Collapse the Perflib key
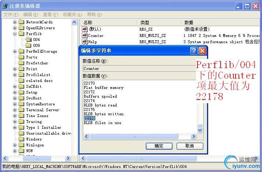Image resolution: width=262 pixels, height=172 pixels. (x=15, y=34)
